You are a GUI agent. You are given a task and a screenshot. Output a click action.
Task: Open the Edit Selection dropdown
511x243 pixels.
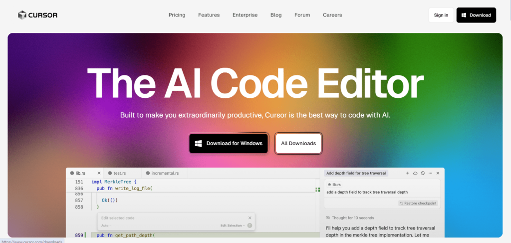233,226
